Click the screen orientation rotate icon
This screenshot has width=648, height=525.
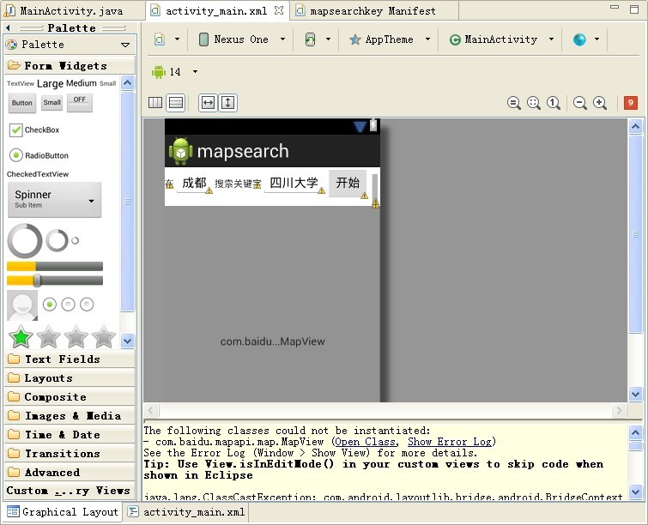tap(310, 39)
